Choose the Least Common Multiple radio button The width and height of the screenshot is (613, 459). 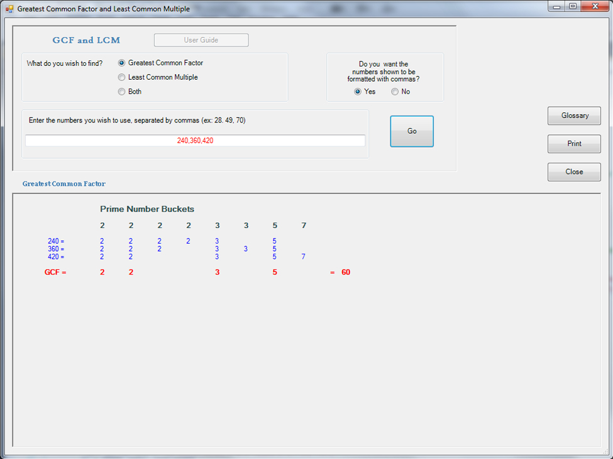tap(122, 77)
